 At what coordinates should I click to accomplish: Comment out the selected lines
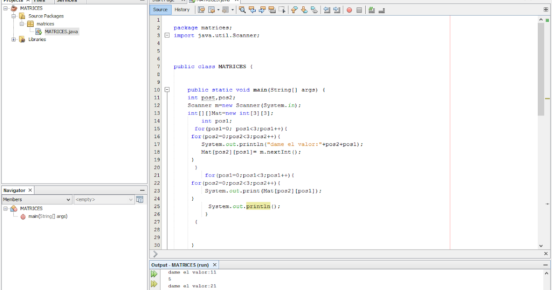point(371,10)
